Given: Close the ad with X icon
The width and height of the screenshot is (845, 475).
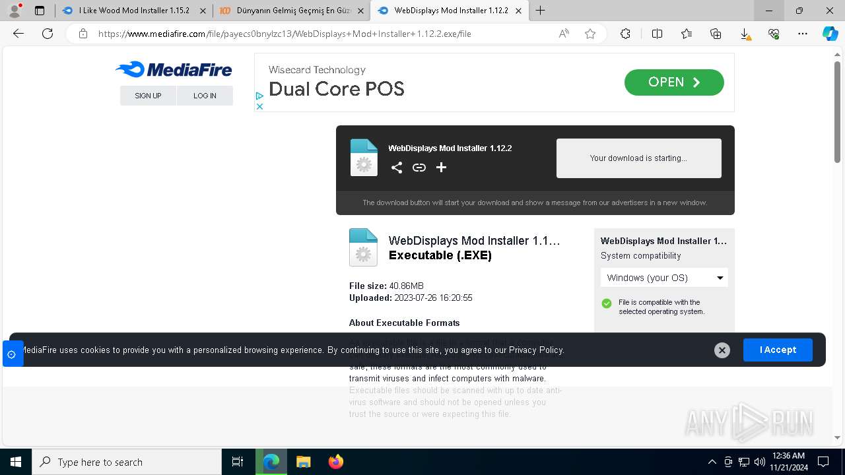Looking at the screenshot, I should coord(259,106).
